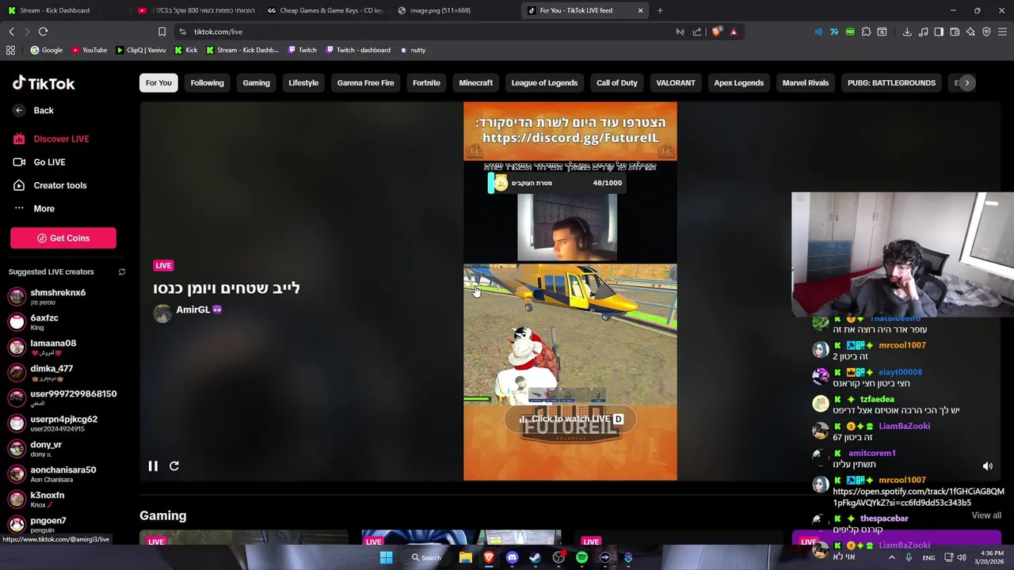This screenshot has width=1014, height=570.
Task: Select the VALORANT category chip
Action: point(676,82)
